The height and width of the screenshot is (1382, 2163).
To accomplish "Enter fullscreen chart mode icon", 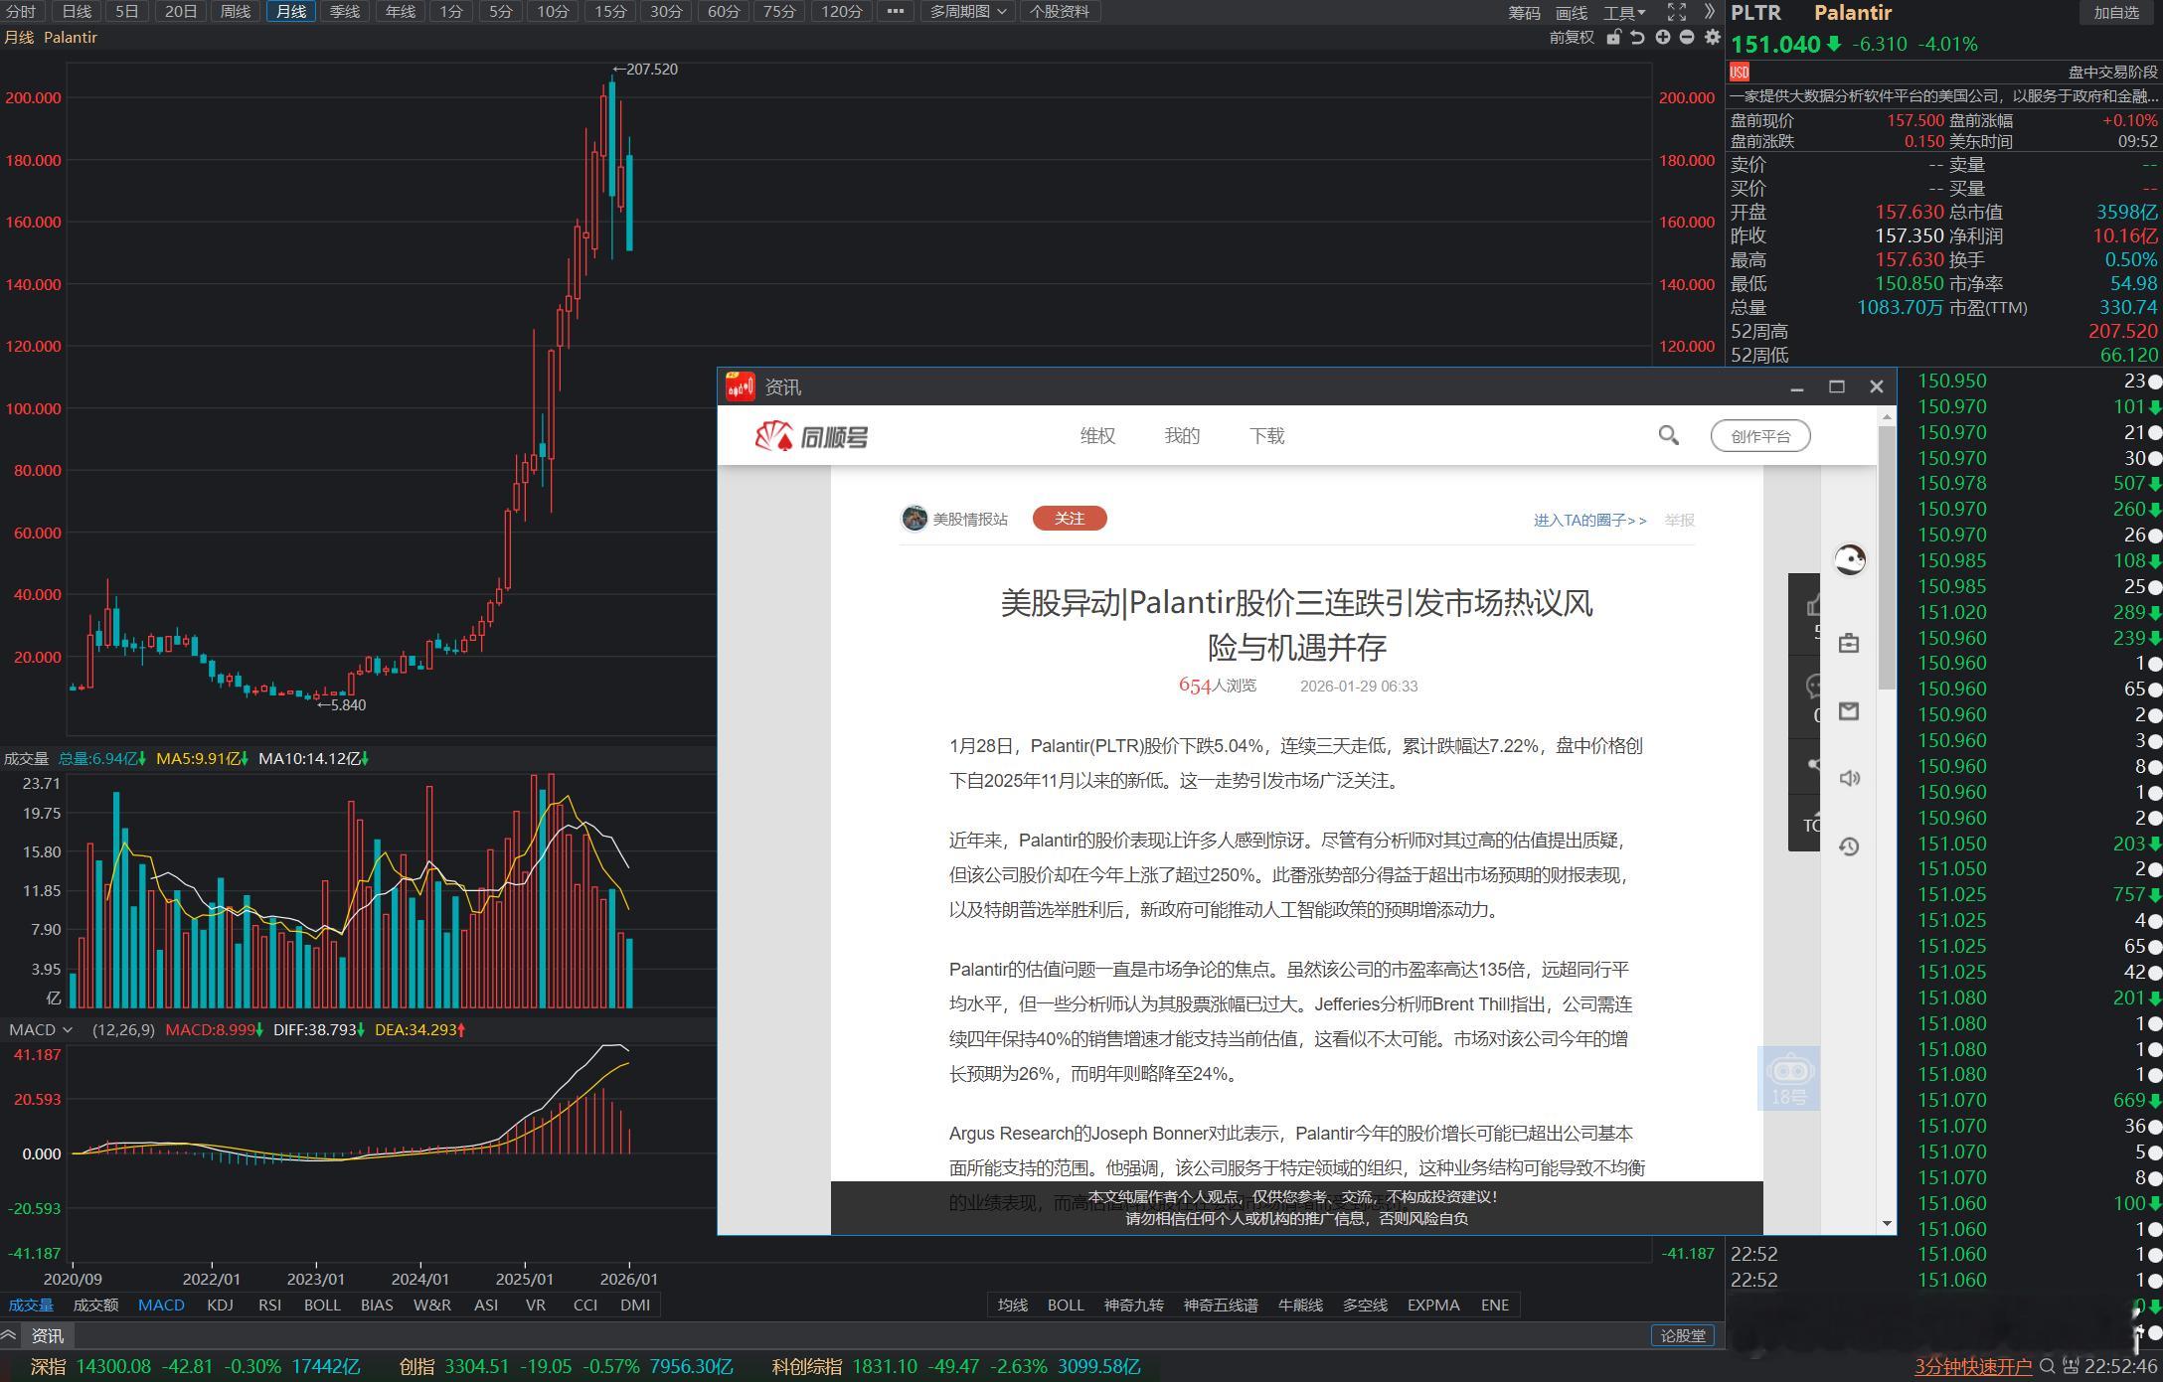I will tap(1677, 12).
